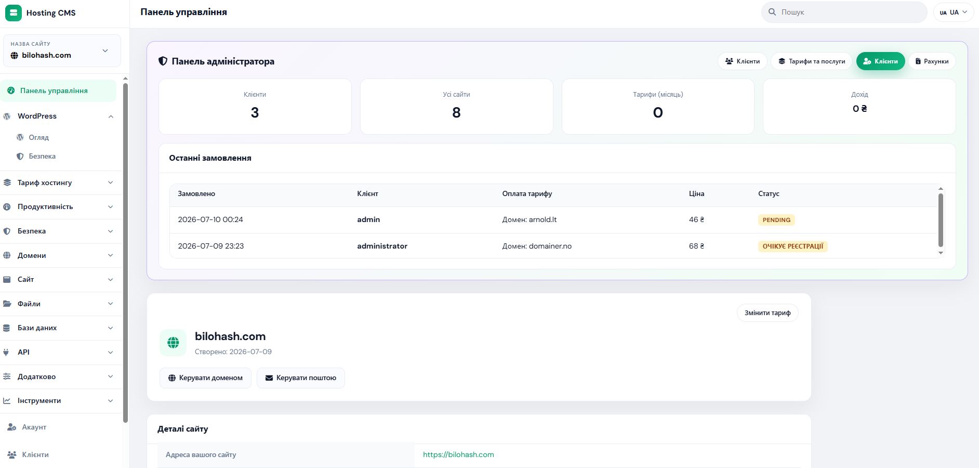Screen dimensions: 979x468
Task: Click the globe icon in Керувати доменом
Action: click(x=172, y=378)
